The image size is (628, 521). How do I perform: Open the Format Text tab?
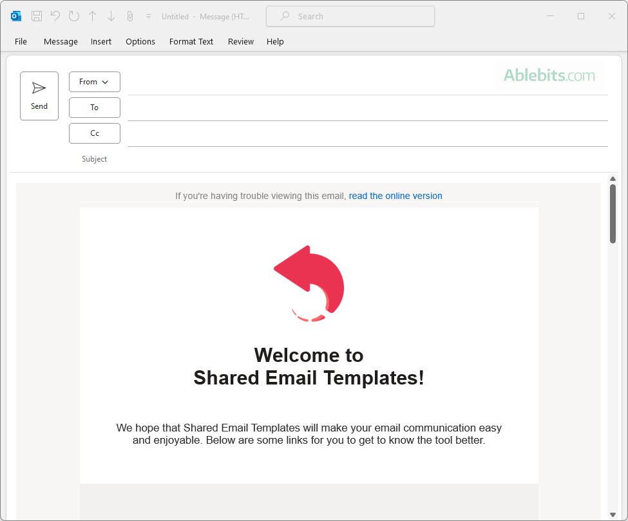pyautogui.click(x=191, y=41)
